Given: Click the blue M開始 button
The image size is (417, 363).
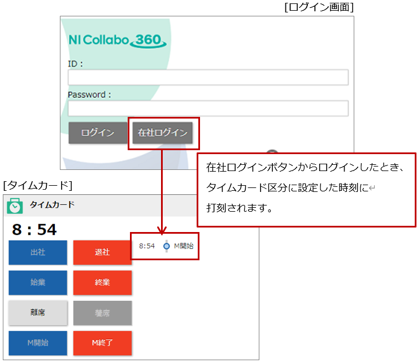Looking at the screenshot, I should coord(38,343).
